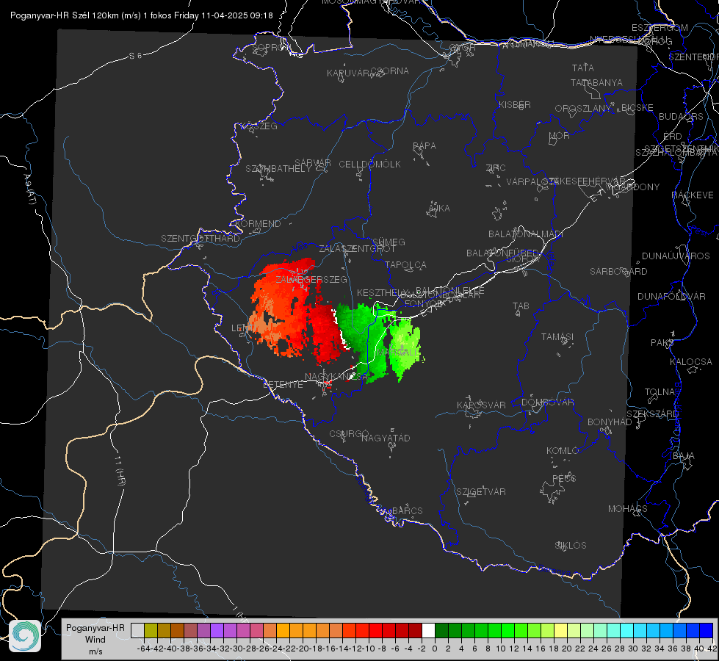719x661 pixels.
Task: Select the NAGYATAD label
Action: (x=386, y=438)
